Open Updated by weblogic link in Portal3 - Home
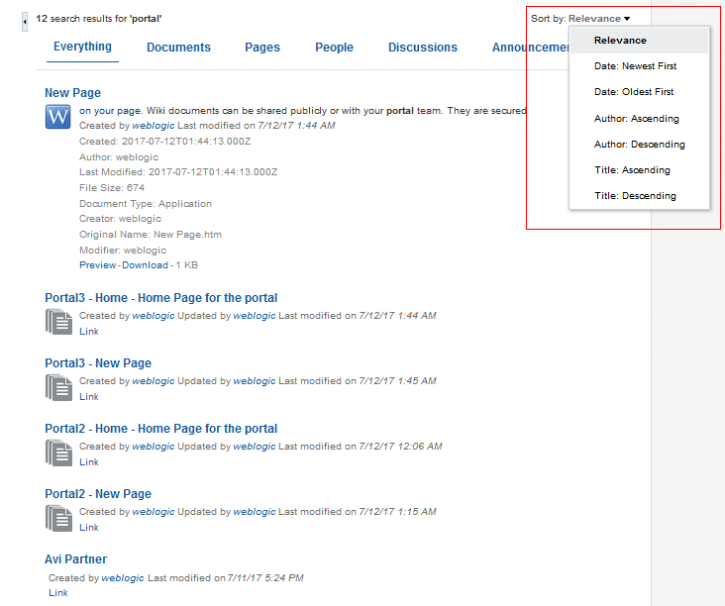725x606 pixels. pyautogui.click(x=255, y=316)
